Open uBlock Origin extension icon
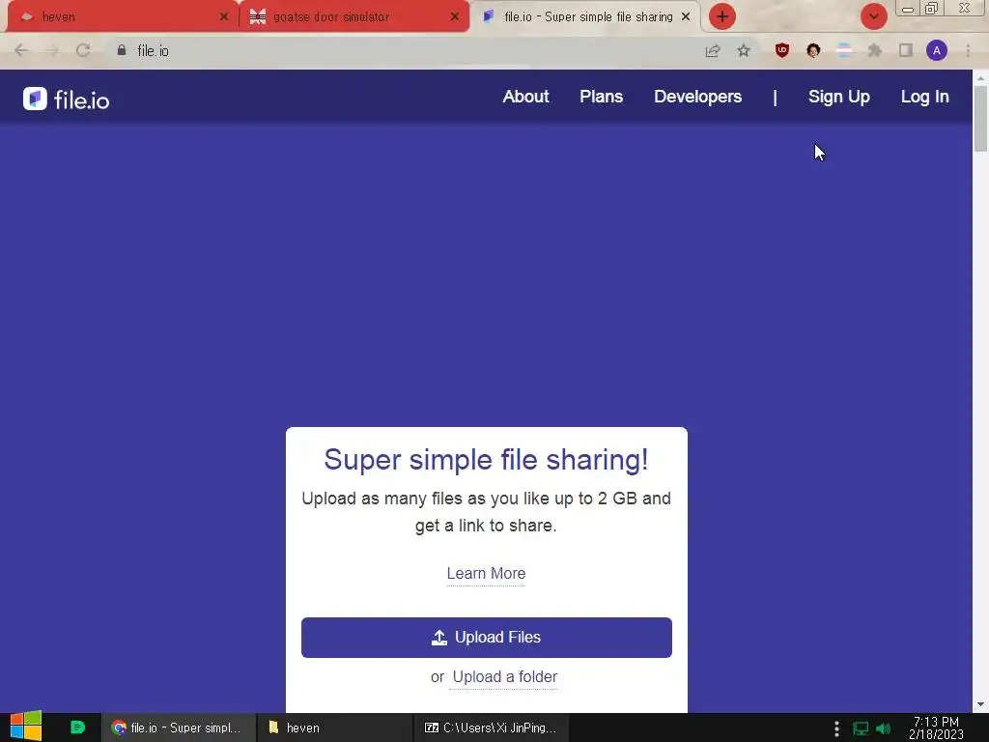Viewport: 989px width, 742px height. pos(782,50)
